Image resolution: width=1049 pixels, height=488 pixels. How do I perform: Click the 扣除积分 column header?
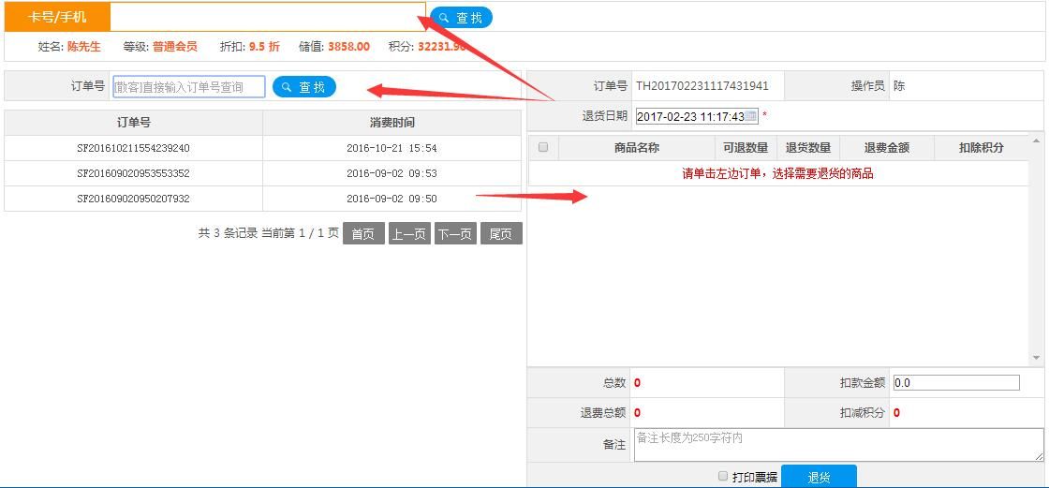pos(981,148)
